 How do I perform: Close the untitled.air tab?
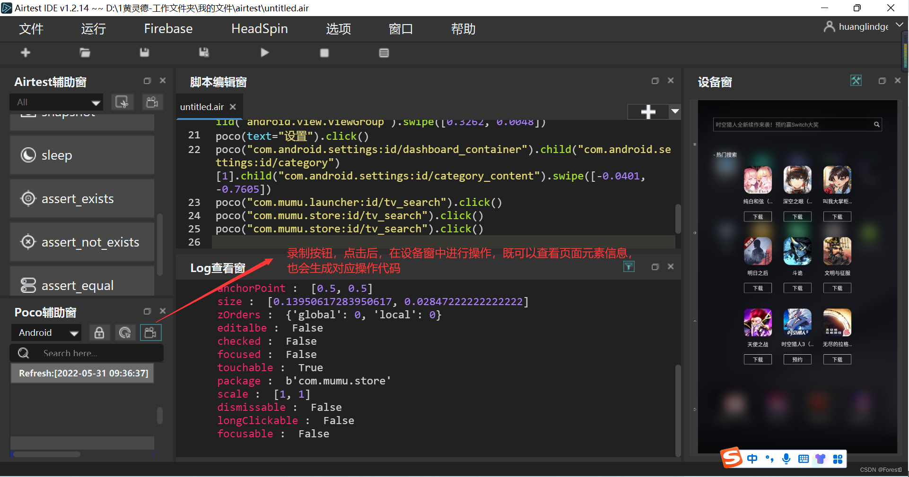coord(233,107)
